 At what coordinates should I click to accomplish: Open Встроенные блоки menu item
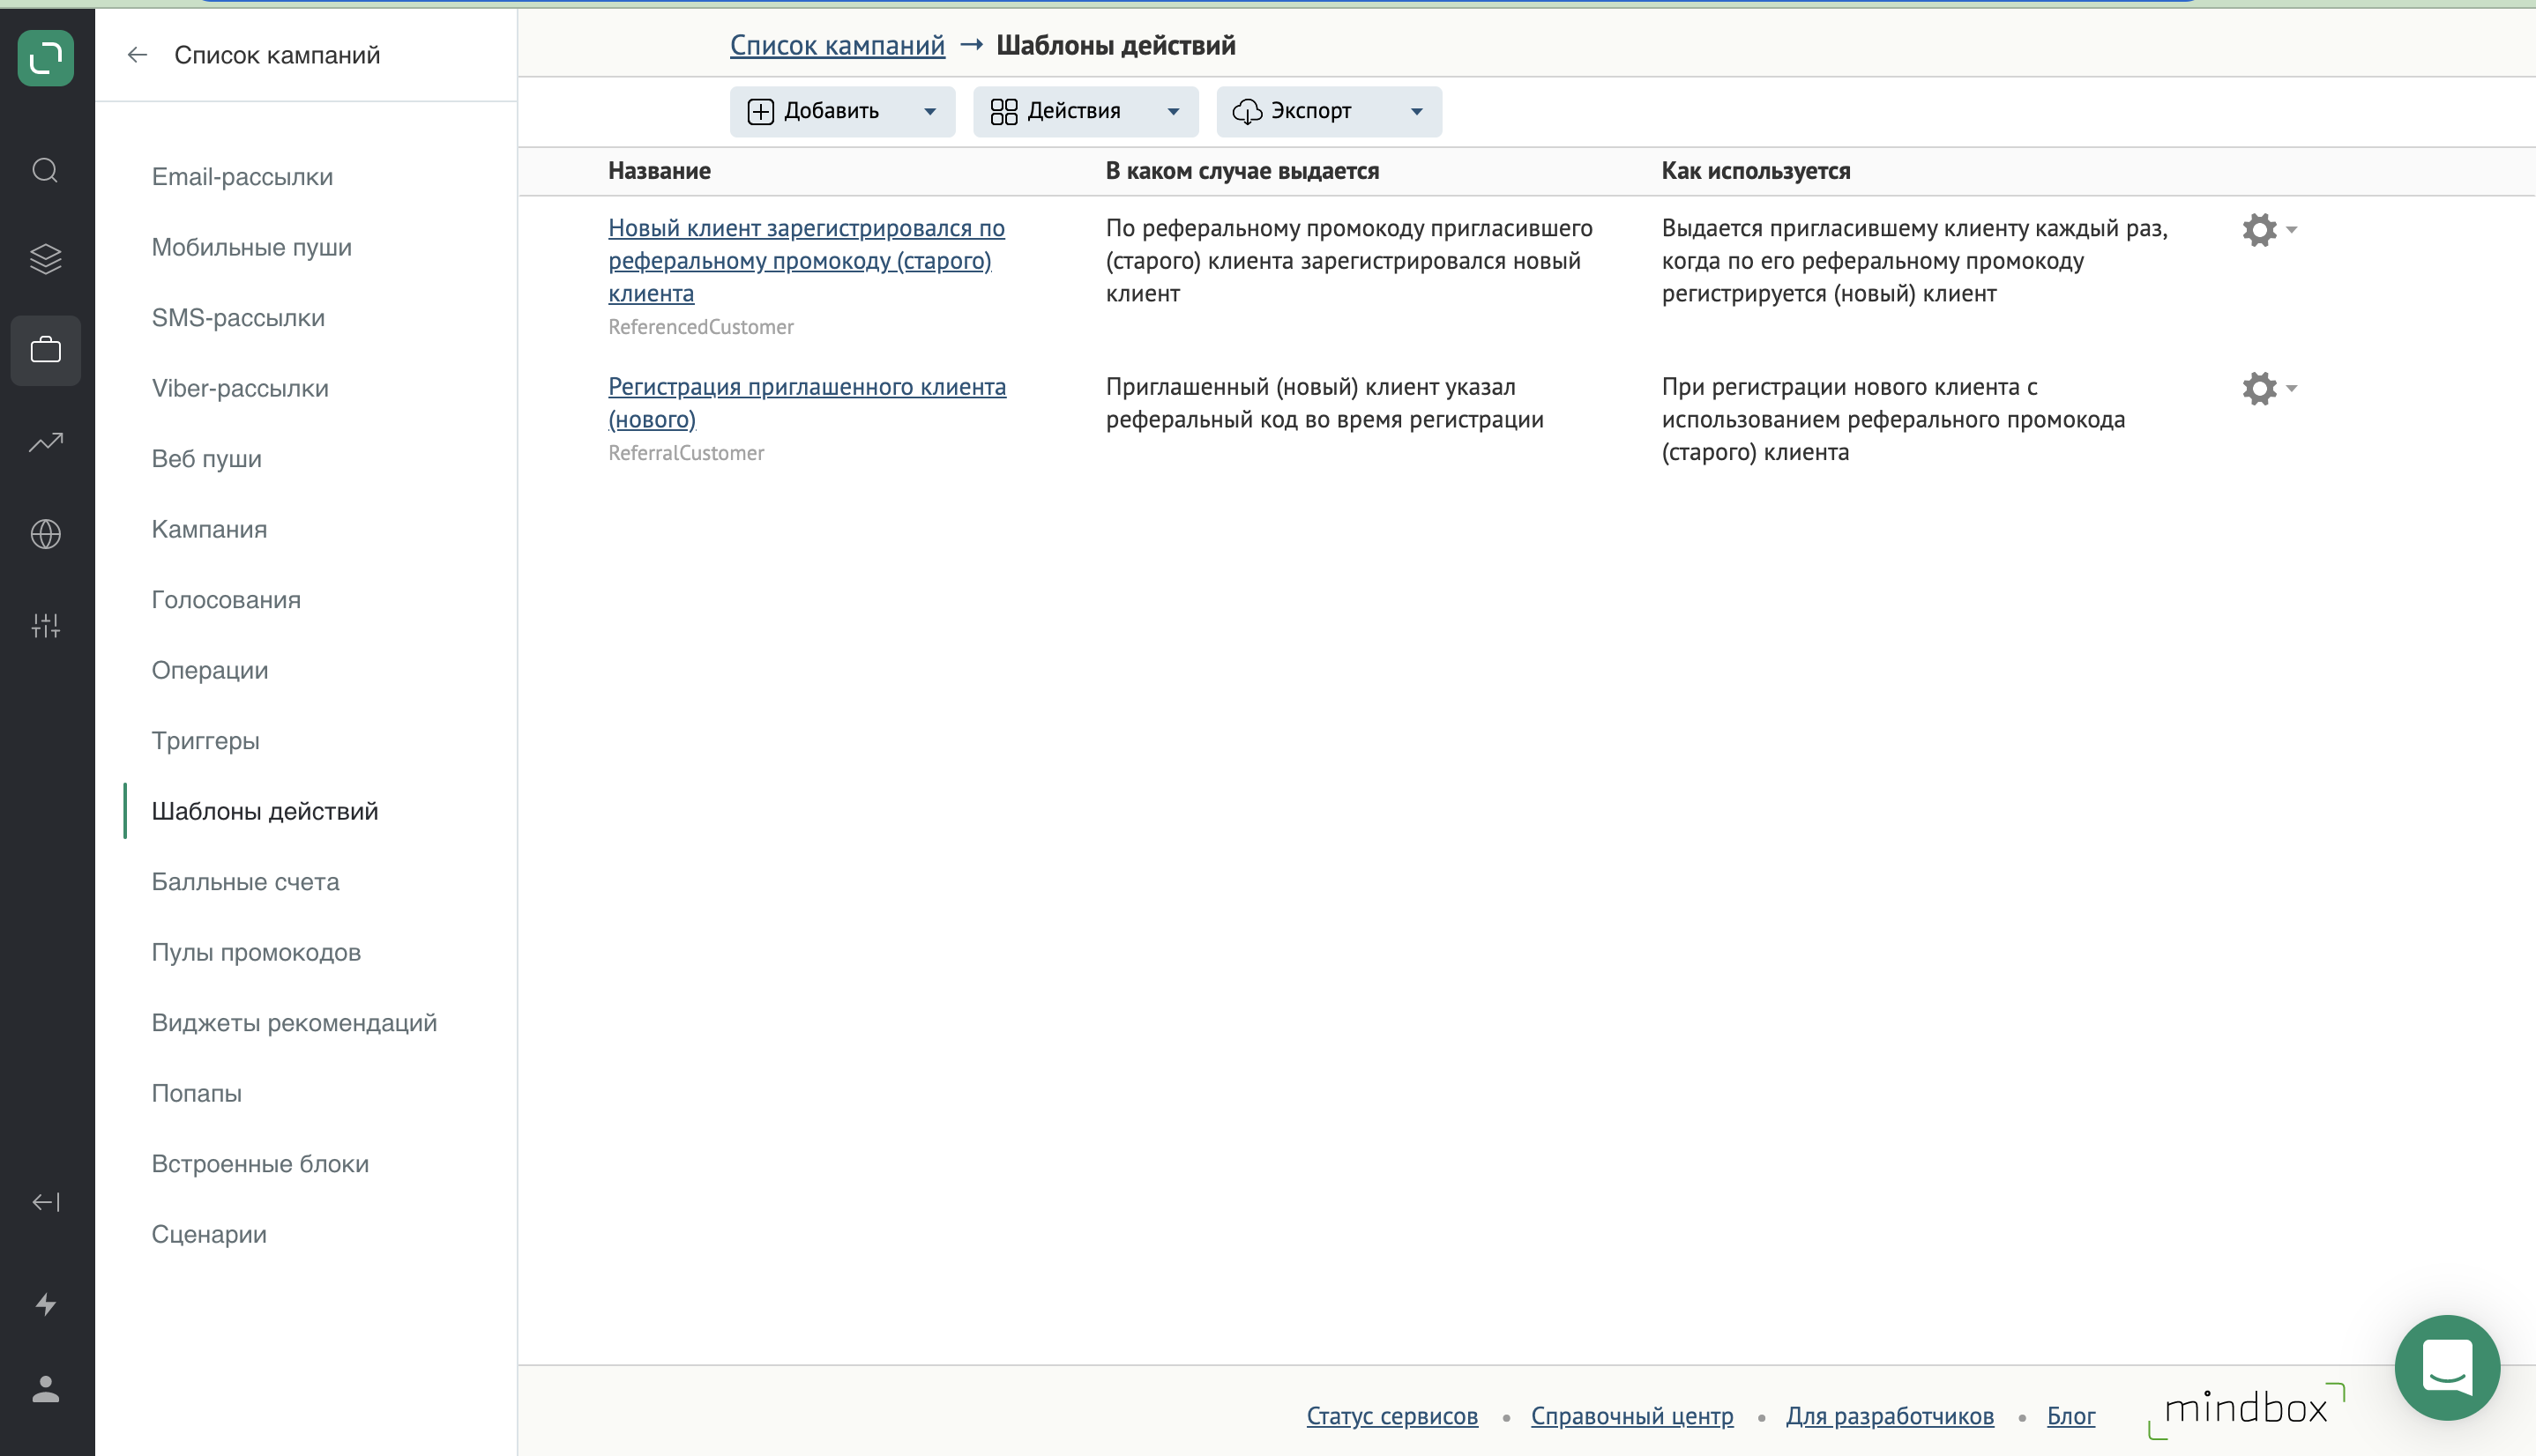(260, 1164)
